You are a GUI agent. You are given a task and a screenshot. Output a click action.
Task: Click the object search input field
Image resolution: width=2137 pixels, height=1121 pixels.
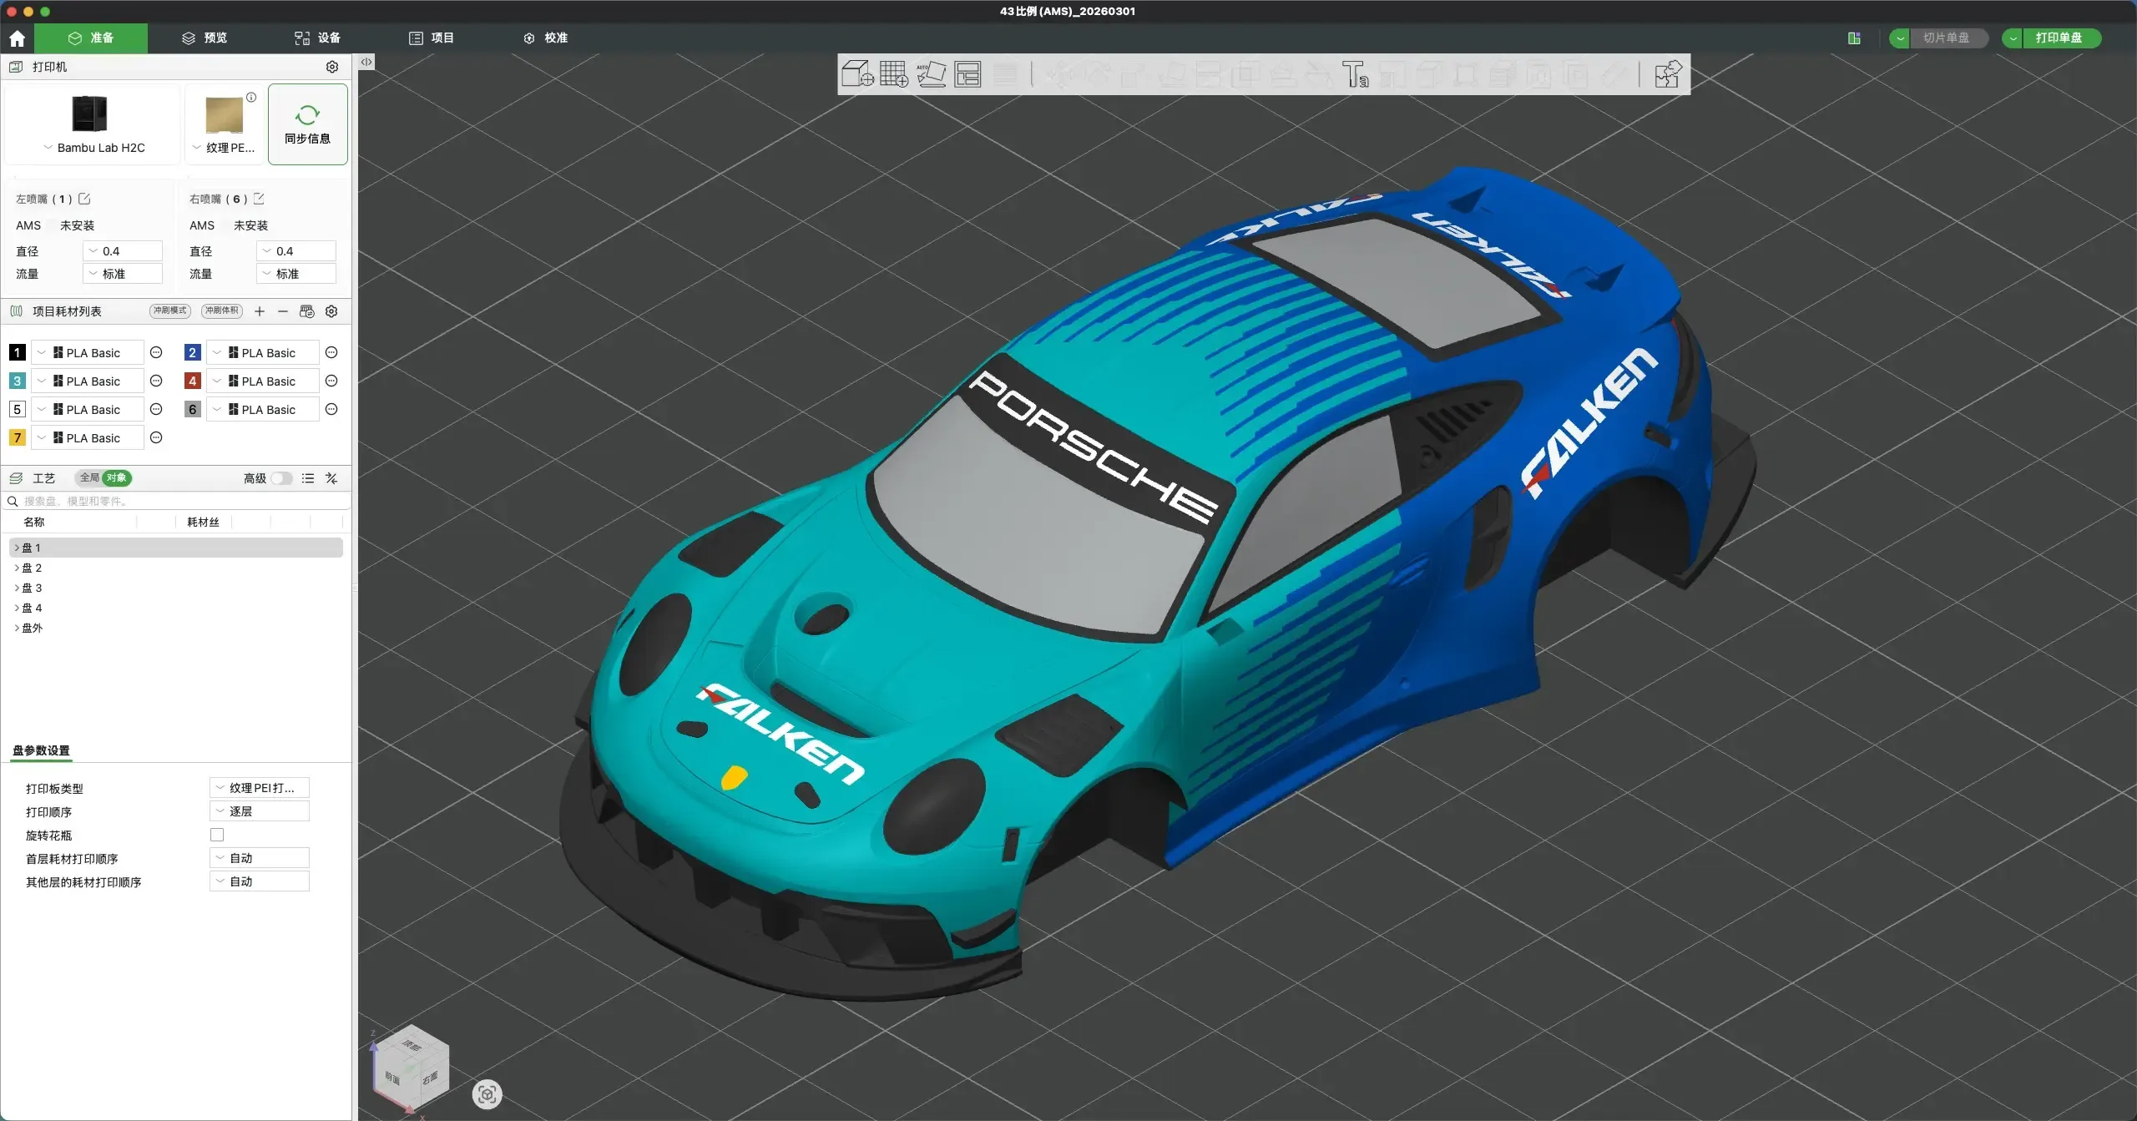coord(177,502)
